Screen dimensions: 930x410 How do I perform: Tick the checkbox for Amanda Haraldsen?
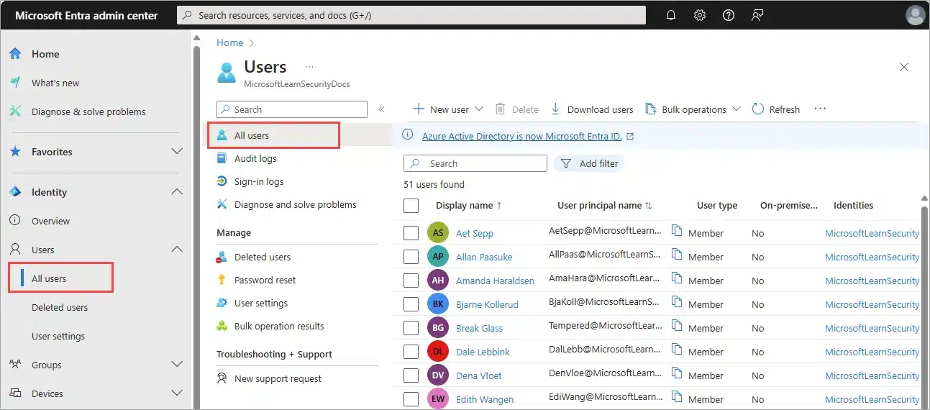411,281
